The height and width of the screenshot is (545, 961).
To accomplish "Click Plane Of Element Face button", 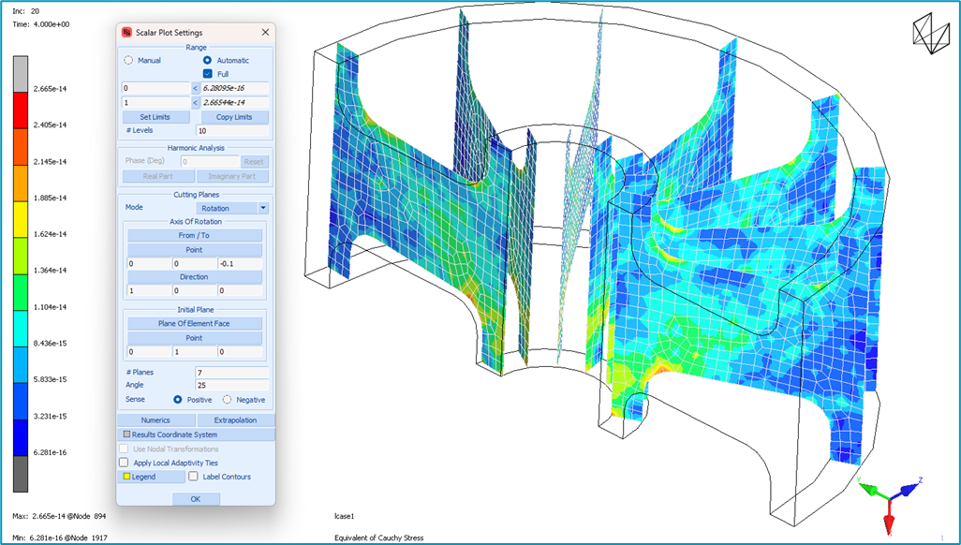I will click(194, 324).
